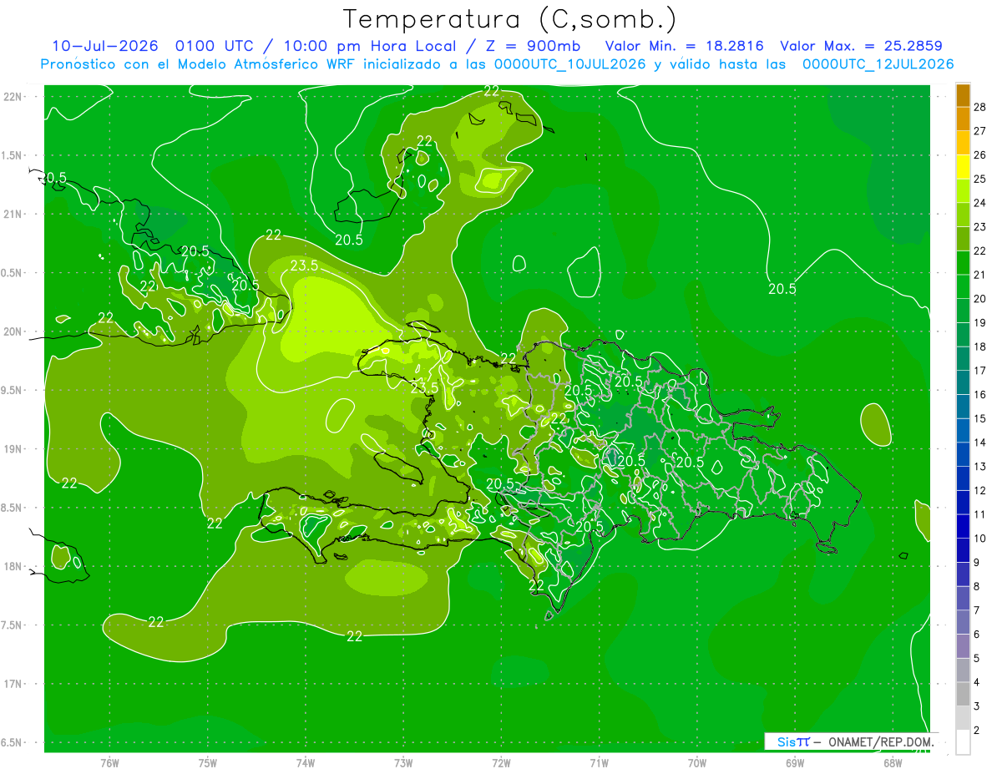Click the amber swatch between 26 and 27
Image resolution: width=1002 pixels, height=774 pixels.
pyautogui.click(x=963, y=144)
